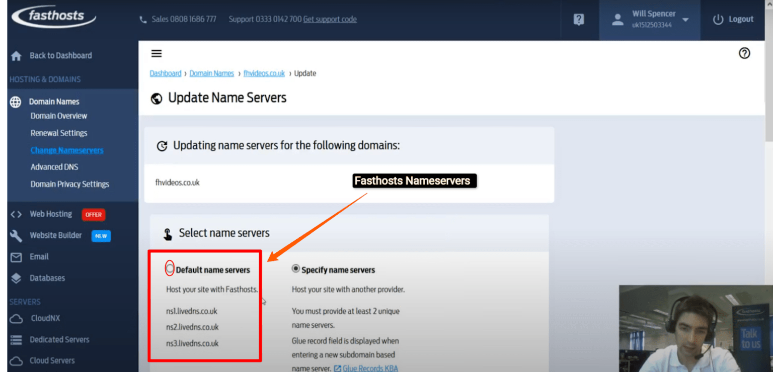The image size is (773, 372).
Task: Click the Databases stack icon
Action: [x=16, y=277]
